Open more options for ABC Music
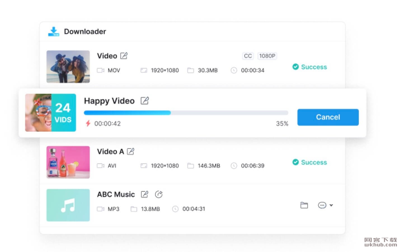The width and height of the screenshot is (404, 252). (322, 205)
